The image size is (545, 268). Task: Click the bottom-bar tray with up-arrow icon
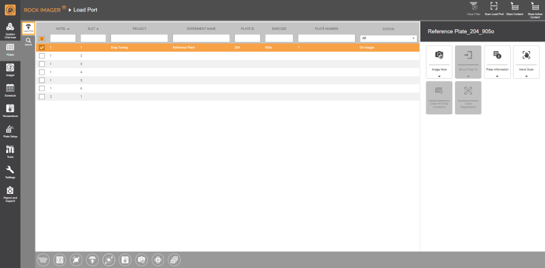point(93,259)
